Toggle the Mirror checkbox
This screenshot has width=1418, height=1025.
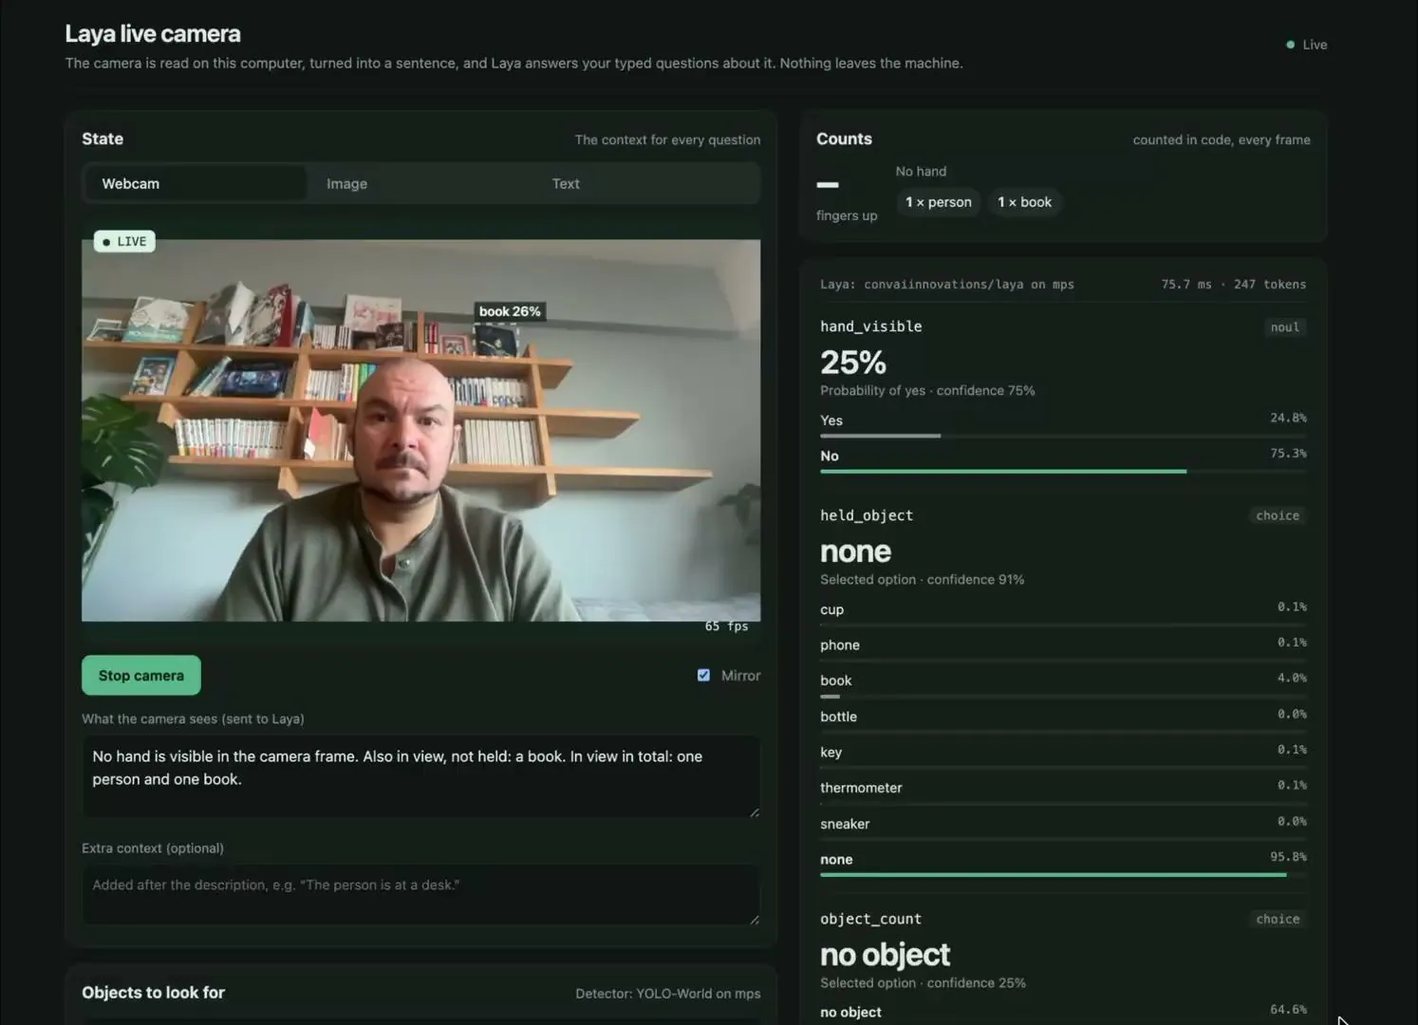(703, 675)
